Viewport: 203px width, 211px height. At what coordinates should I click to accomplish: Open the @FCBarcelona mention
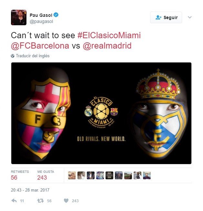pos(40,46)
